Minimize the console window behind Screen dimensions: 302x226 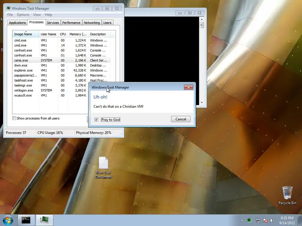coord(180,13)
